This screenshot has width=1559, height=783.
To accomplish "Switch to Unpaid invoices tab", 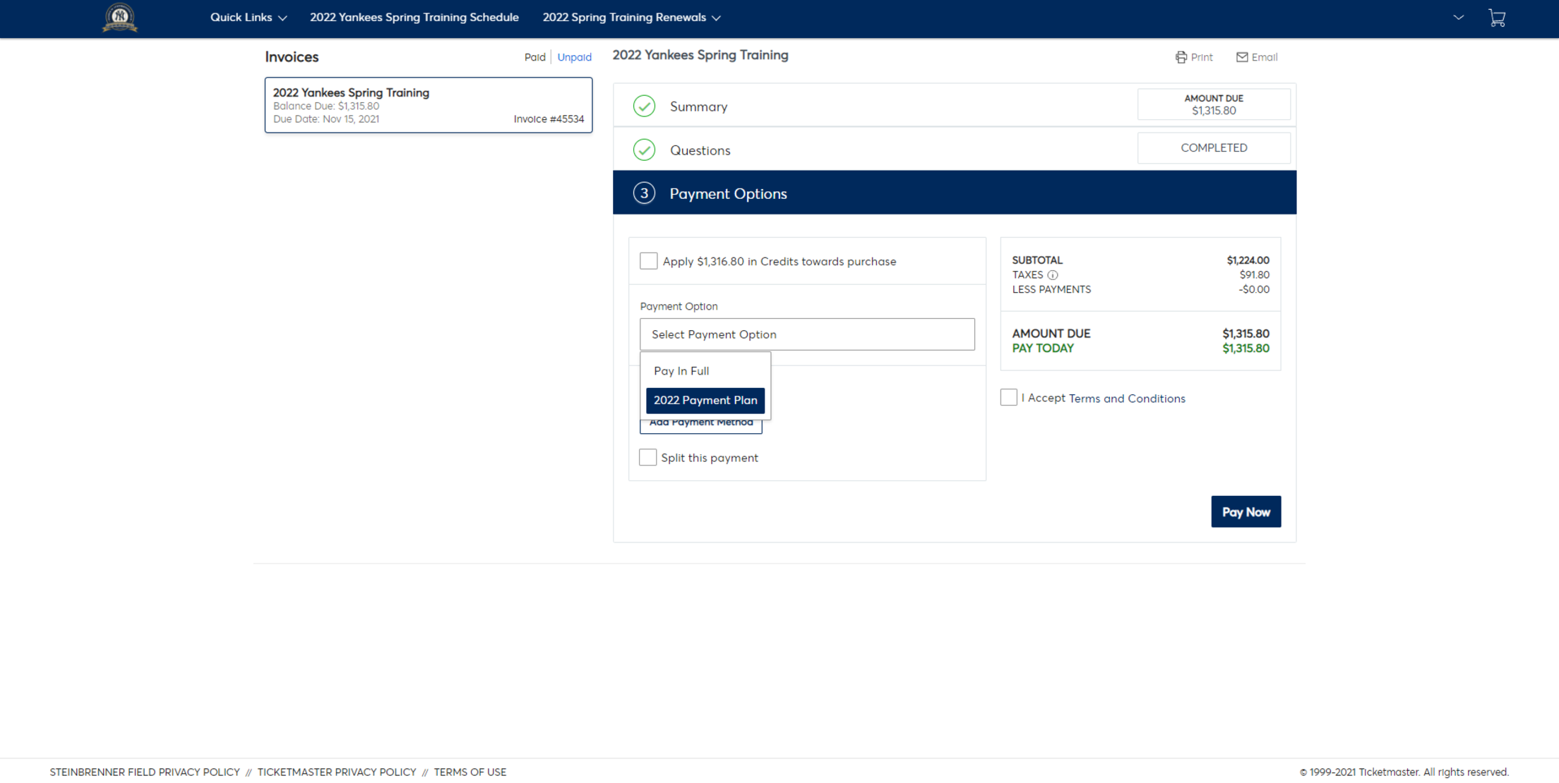I will coord(574,57).
